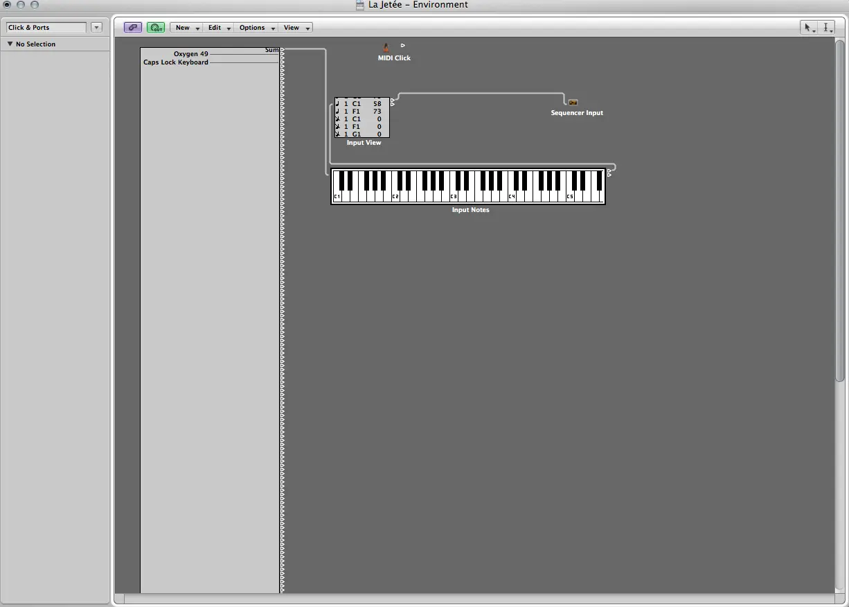The image size is (849, 607).
Task: Click the F1 73 row in Input View
Action: [360, 111]
